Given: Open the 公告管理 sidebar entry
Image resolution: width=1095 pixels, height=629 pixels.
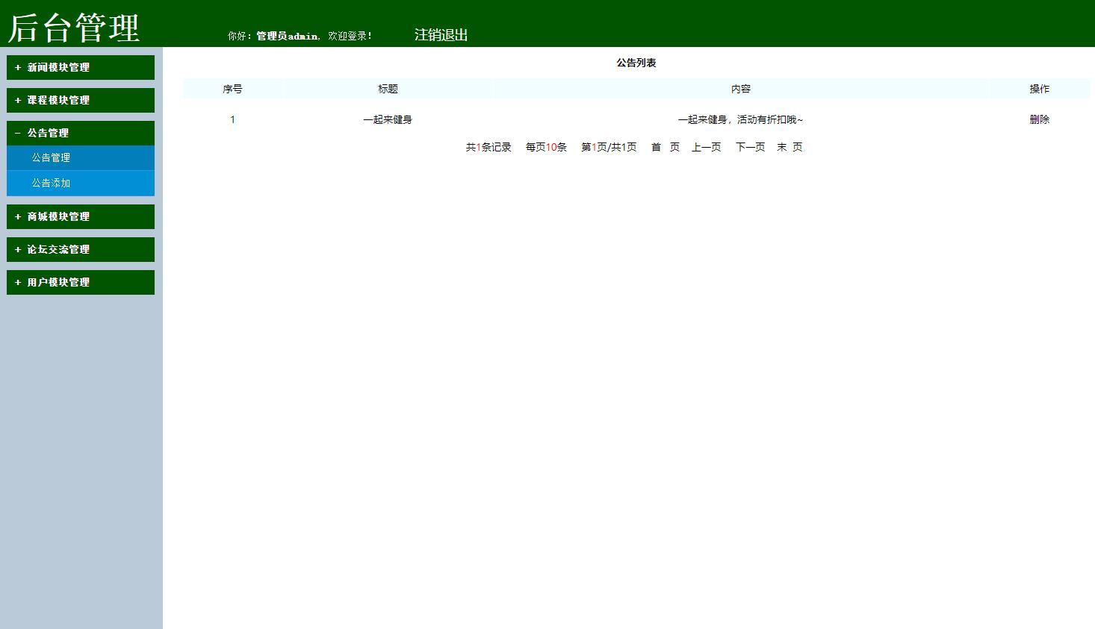Looking at the screenshot, I should click(51, 157).
